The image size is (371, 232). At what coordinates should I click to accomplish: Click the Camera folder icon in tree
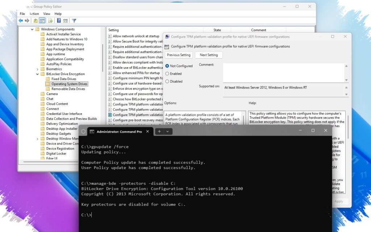[x=43, y=94]
